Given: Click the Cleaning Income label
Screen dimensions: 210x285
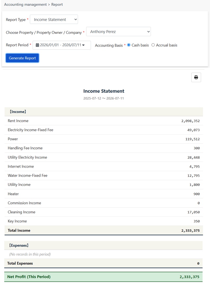Looking at the screenshot, I should 21,212.
